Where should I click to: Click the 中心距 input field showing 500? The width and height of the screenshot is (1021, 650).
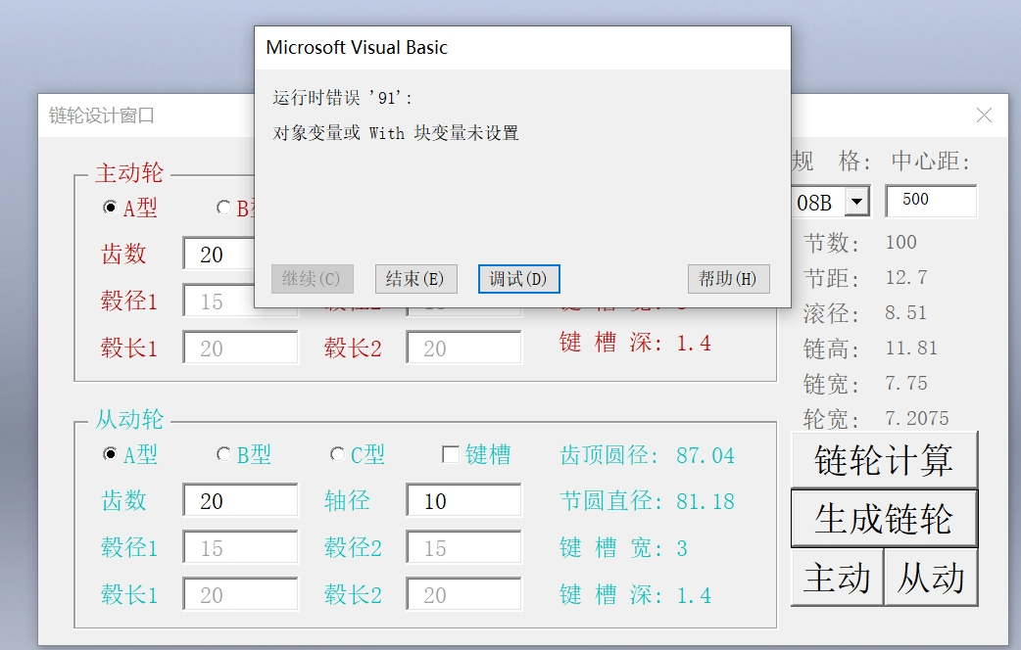(x=931, y=201)
